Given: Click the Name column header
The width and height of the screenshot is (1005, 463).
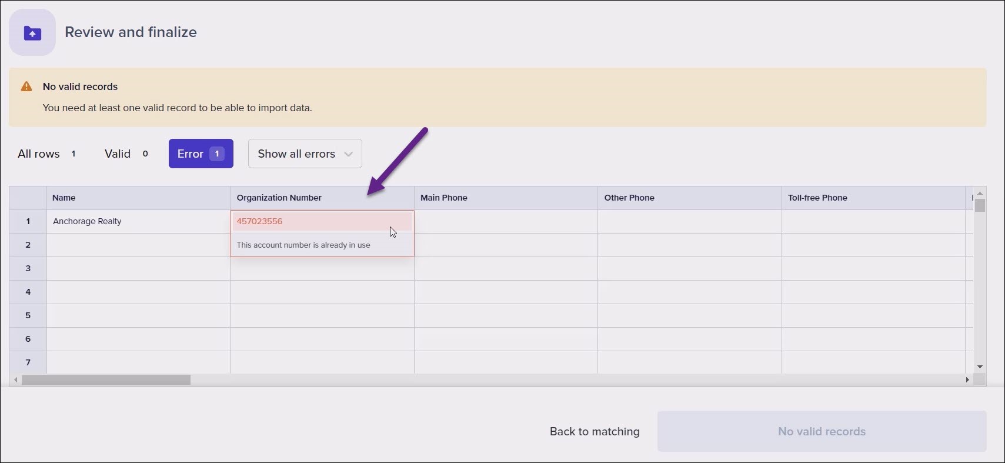Looking at the screenshot, I should pyautogui.click(x=138, y=198).
